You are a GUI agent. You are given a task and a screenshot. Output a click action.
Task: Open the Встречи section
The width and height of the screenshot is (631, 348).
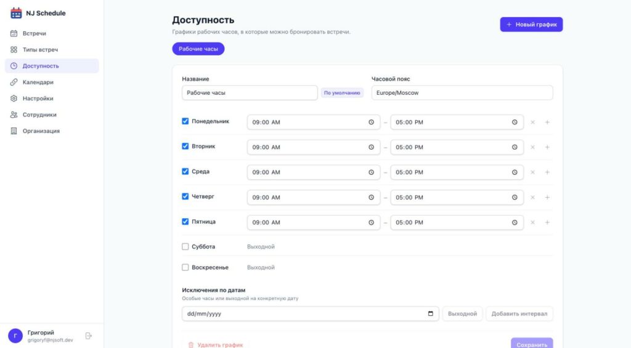(x=52, y=33)
